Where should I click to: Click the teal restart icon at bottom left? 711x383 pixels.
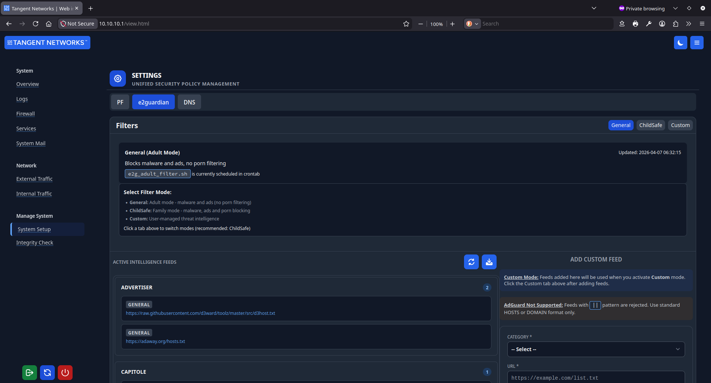click(x=47, y=373)
